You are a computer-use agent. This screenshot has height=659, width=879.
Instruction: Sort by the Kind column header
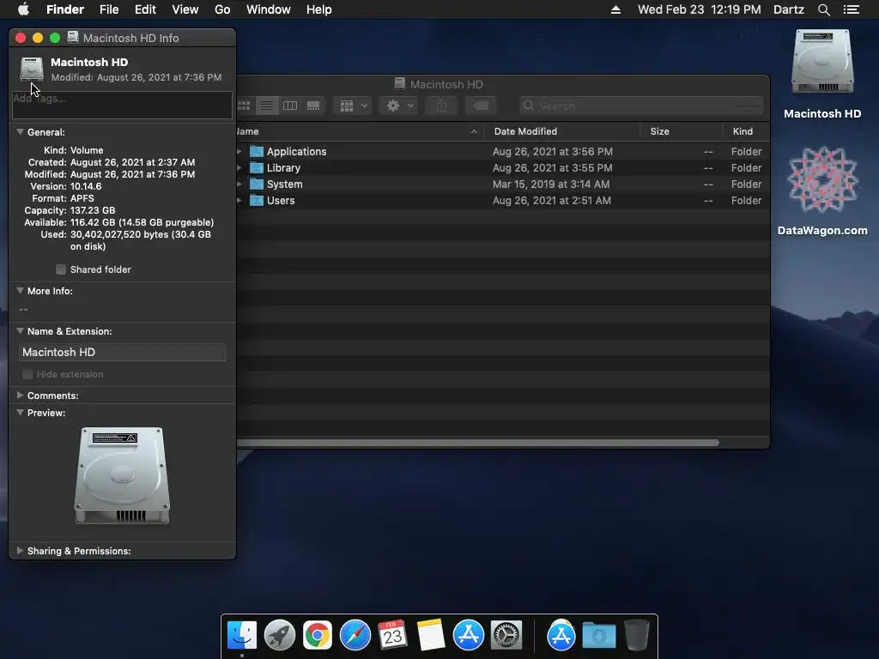point(746,131)
